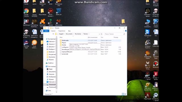Image resolution: width=182 pixels, height=102 pixels.
Task: Click Андрей in the address breadcrumb
Action: coord(61,34)
